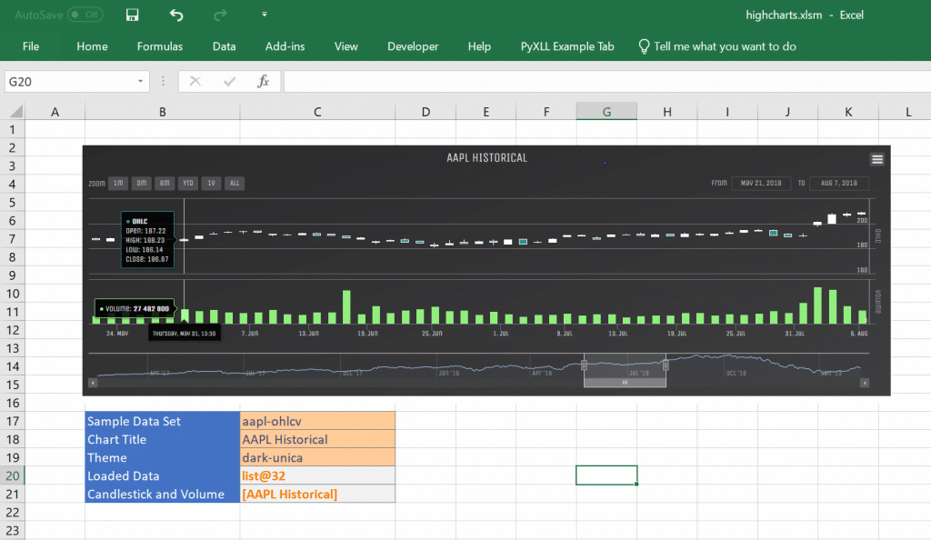This screenshot has width=931, height=540.
Task: Click the Insert Function fx icon
Action: 263,81
